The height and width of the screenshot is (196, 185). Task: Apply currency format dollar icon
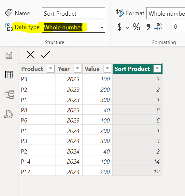pyautogui.click(x=120, y=27)
